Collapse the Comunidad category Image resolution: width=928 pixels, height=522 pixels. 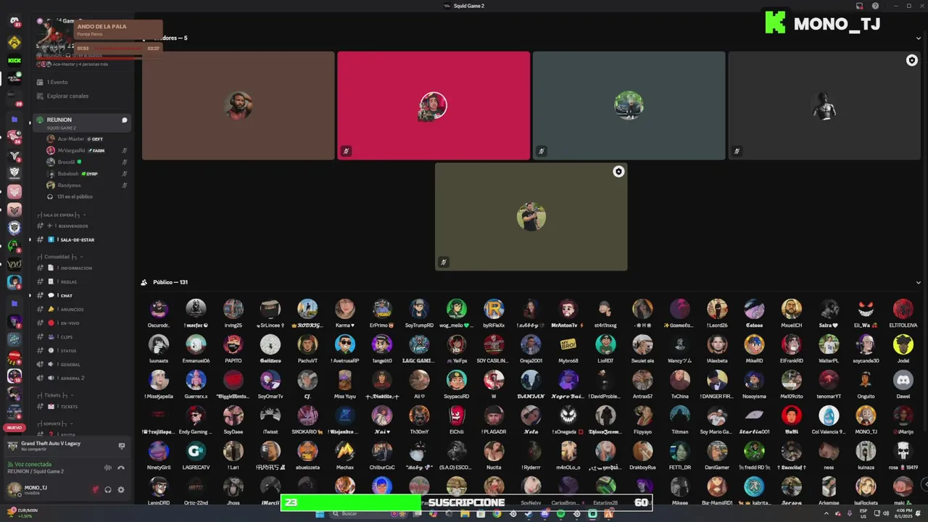click(61, 257)
